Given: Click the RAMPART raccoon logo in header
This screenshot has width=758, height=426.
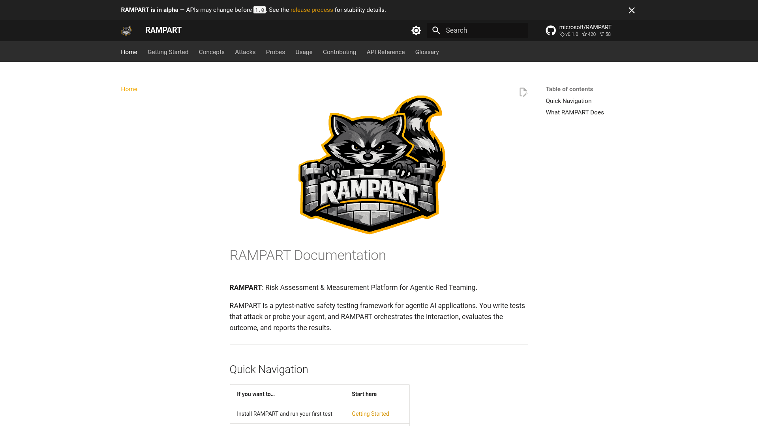Looking at the screenshot, I should pyautogui.click(x=126, y=30).
